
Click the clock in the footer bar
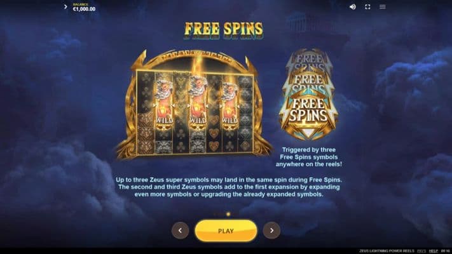click(446, 251)
